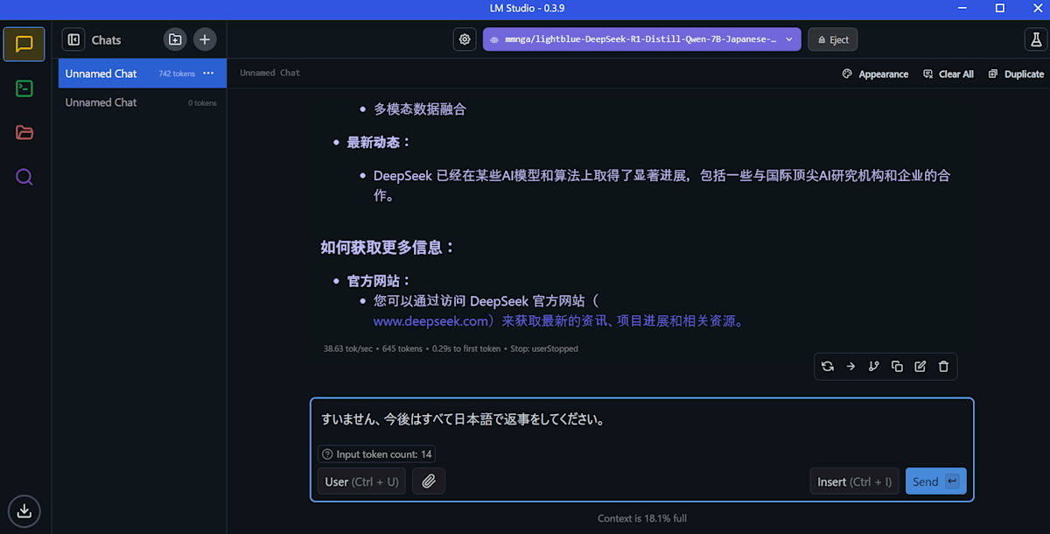
Task: Delete the assistant message
Action: pos(943,367)
